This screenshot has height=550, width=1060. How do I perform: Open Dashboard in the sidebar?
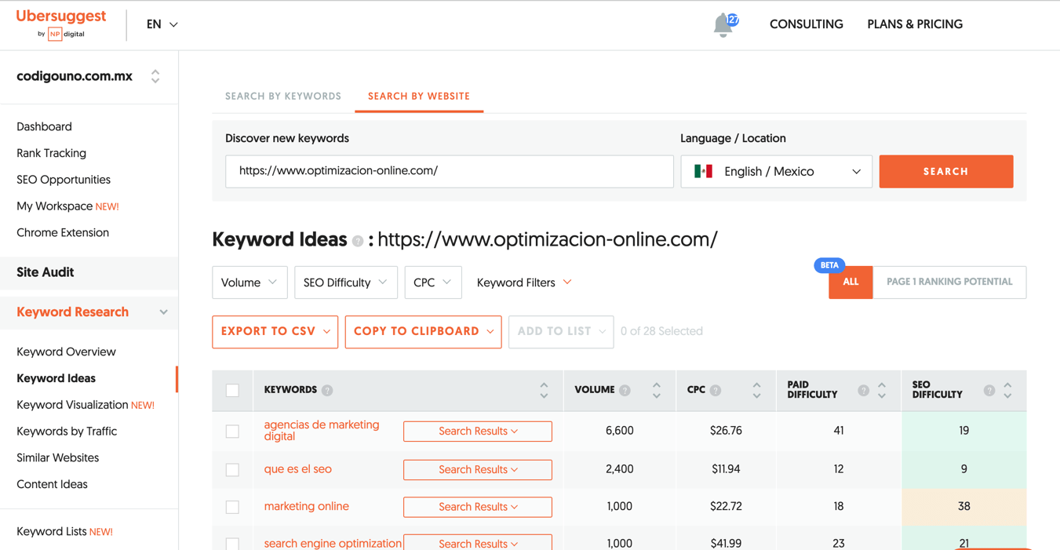[x=44, y=126]
